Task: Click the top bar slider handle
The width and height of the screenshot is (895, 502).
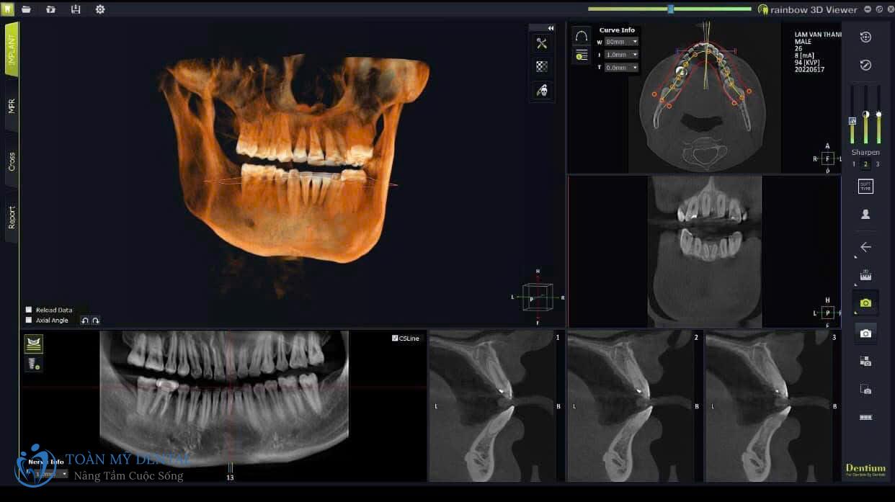Action: pos(671,9)
